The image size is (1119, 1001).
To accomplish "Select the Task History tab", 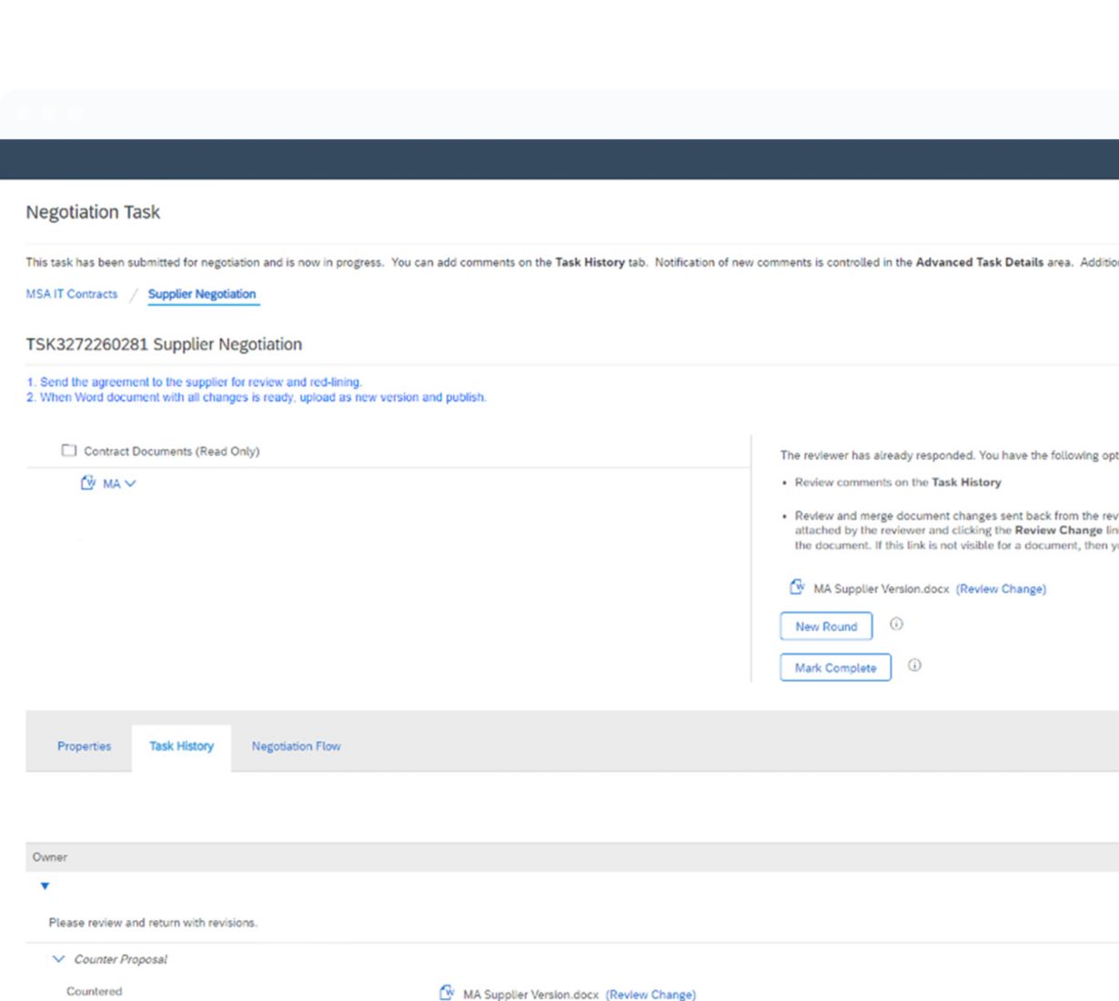I will coord(181,746).
